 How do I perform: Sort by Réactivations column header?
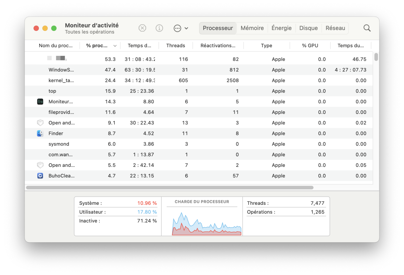tap(218, 46)
